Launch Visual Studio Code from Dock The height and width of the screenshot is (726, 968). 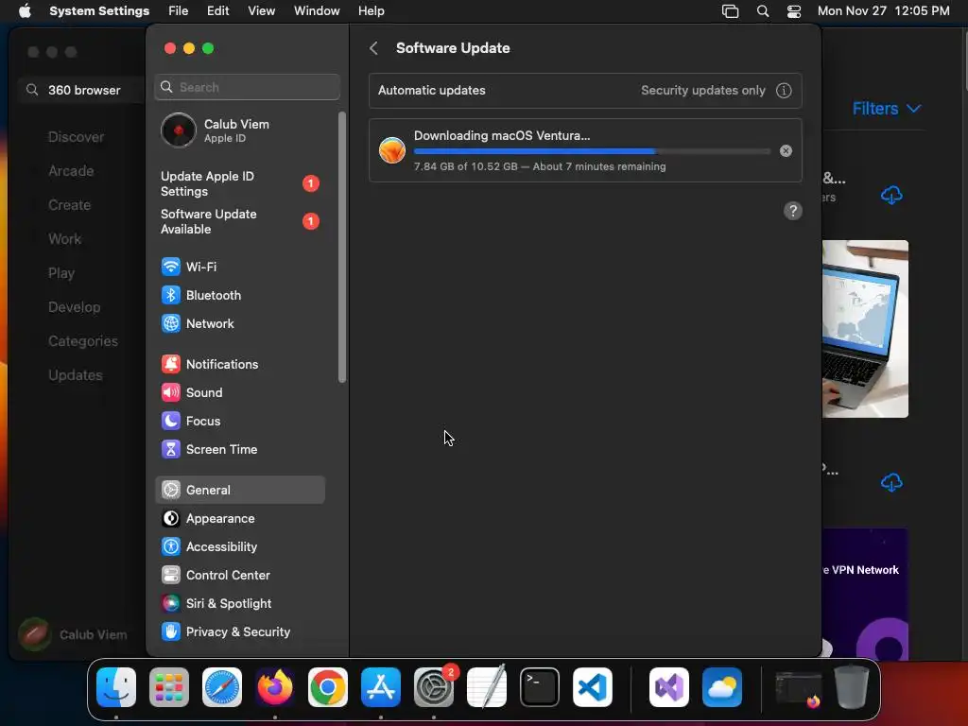coord(593,687)
